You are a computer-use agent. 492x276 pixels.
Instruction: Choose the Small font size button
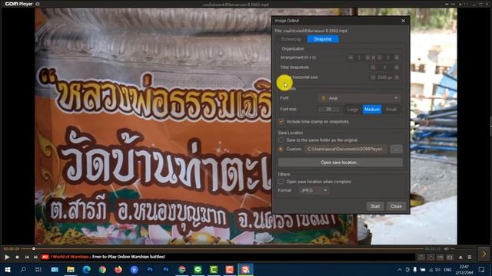pyautogui.click(x=391, y=109)
